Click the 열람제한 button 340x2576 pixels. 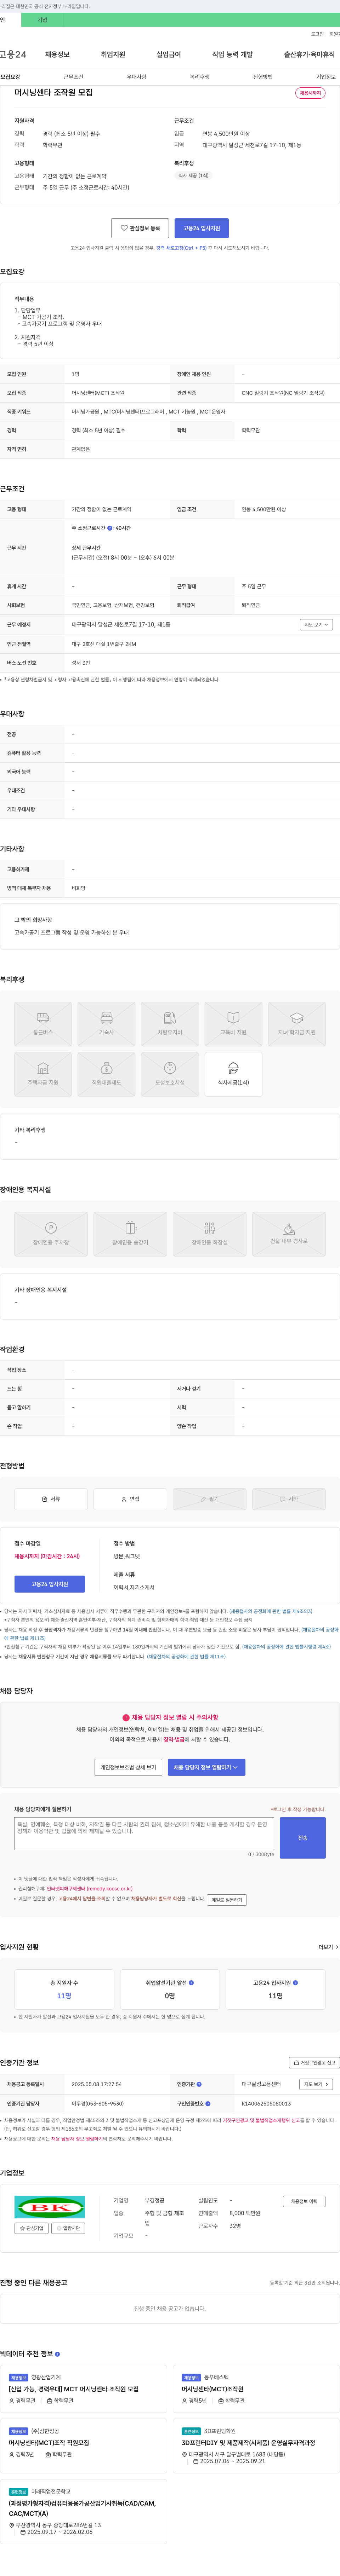68,2228
